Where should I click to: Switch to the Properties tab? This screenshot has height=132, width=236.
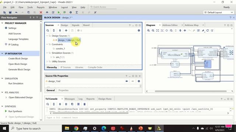[63, 91]
